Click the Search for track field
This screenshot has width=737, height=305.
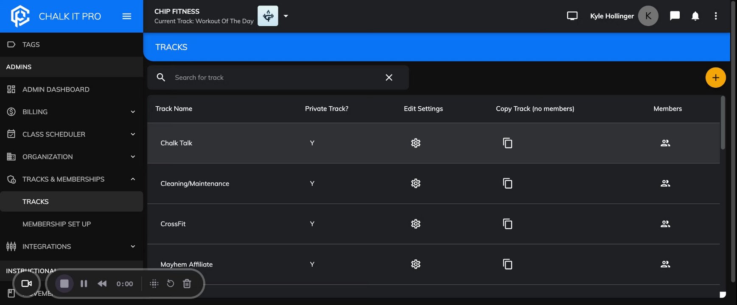[272, 78]
